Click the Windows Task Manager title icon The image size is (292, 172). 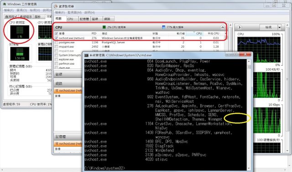tap(5, 4)
